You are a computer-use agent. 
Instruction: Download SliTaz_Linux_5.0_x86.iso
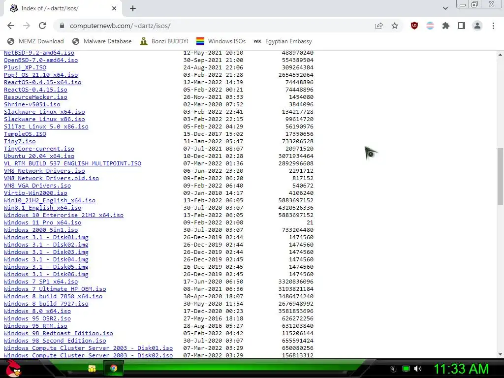pyautogui.click(x=46, y=126)
